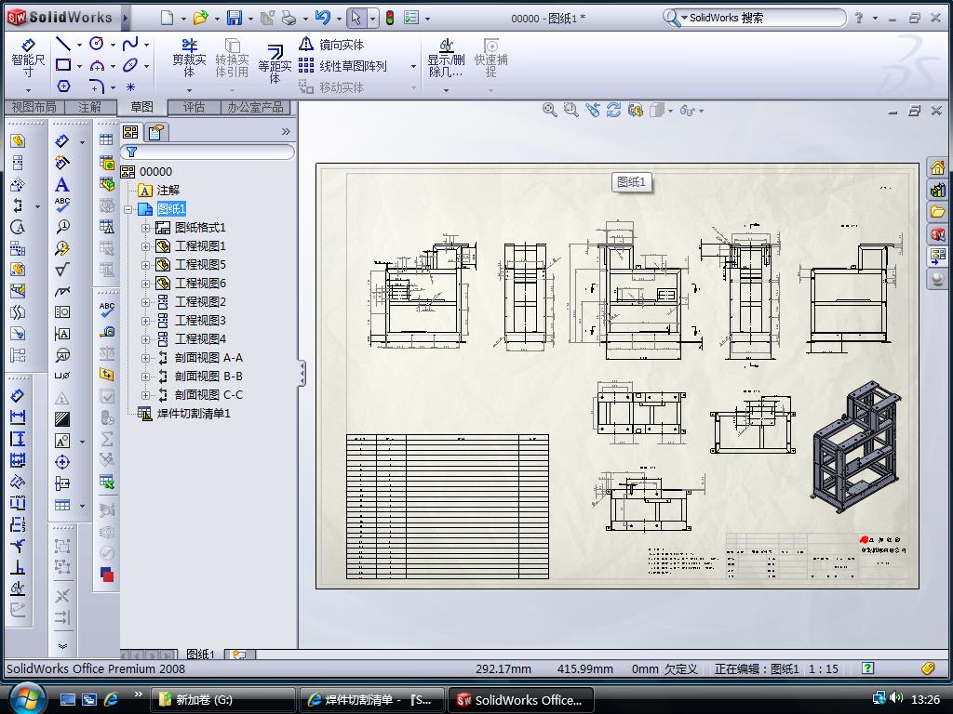The image size is (953, 714).
Task: Click the Zoom to Fit magnifier icon
Action: (x=549, y=110)
